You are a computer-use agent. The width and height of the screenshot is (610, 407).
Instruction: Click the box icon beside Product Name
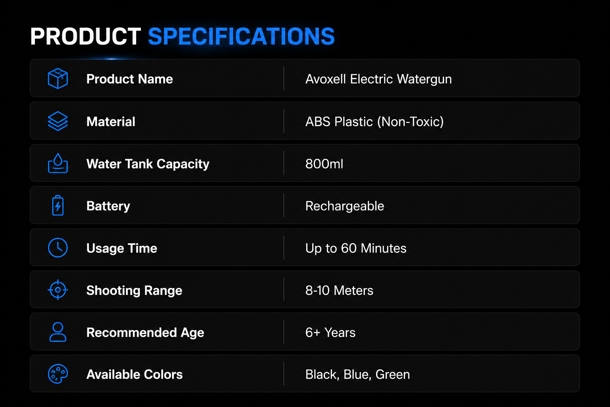[58, 78]
